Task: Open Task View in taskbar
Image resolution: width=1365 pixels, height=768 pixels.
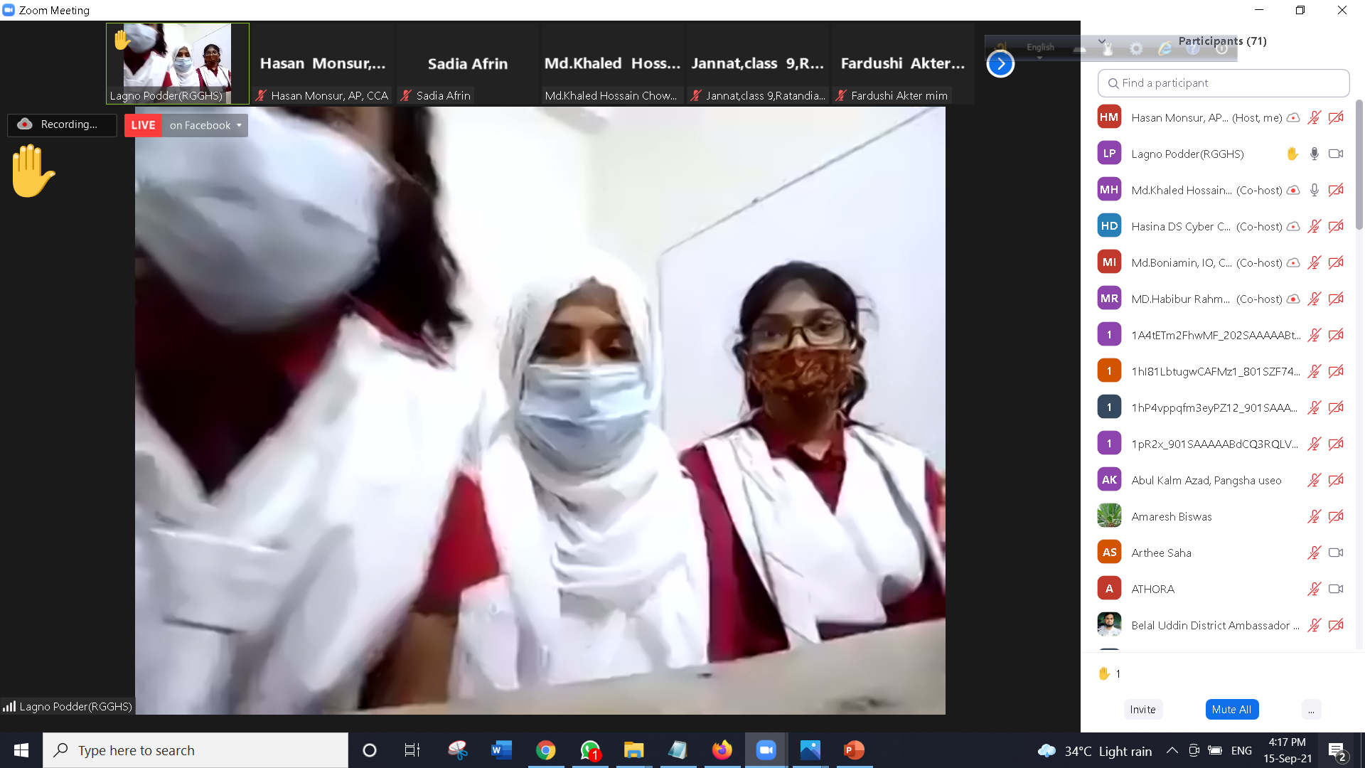Action: [x=412, y=750]
